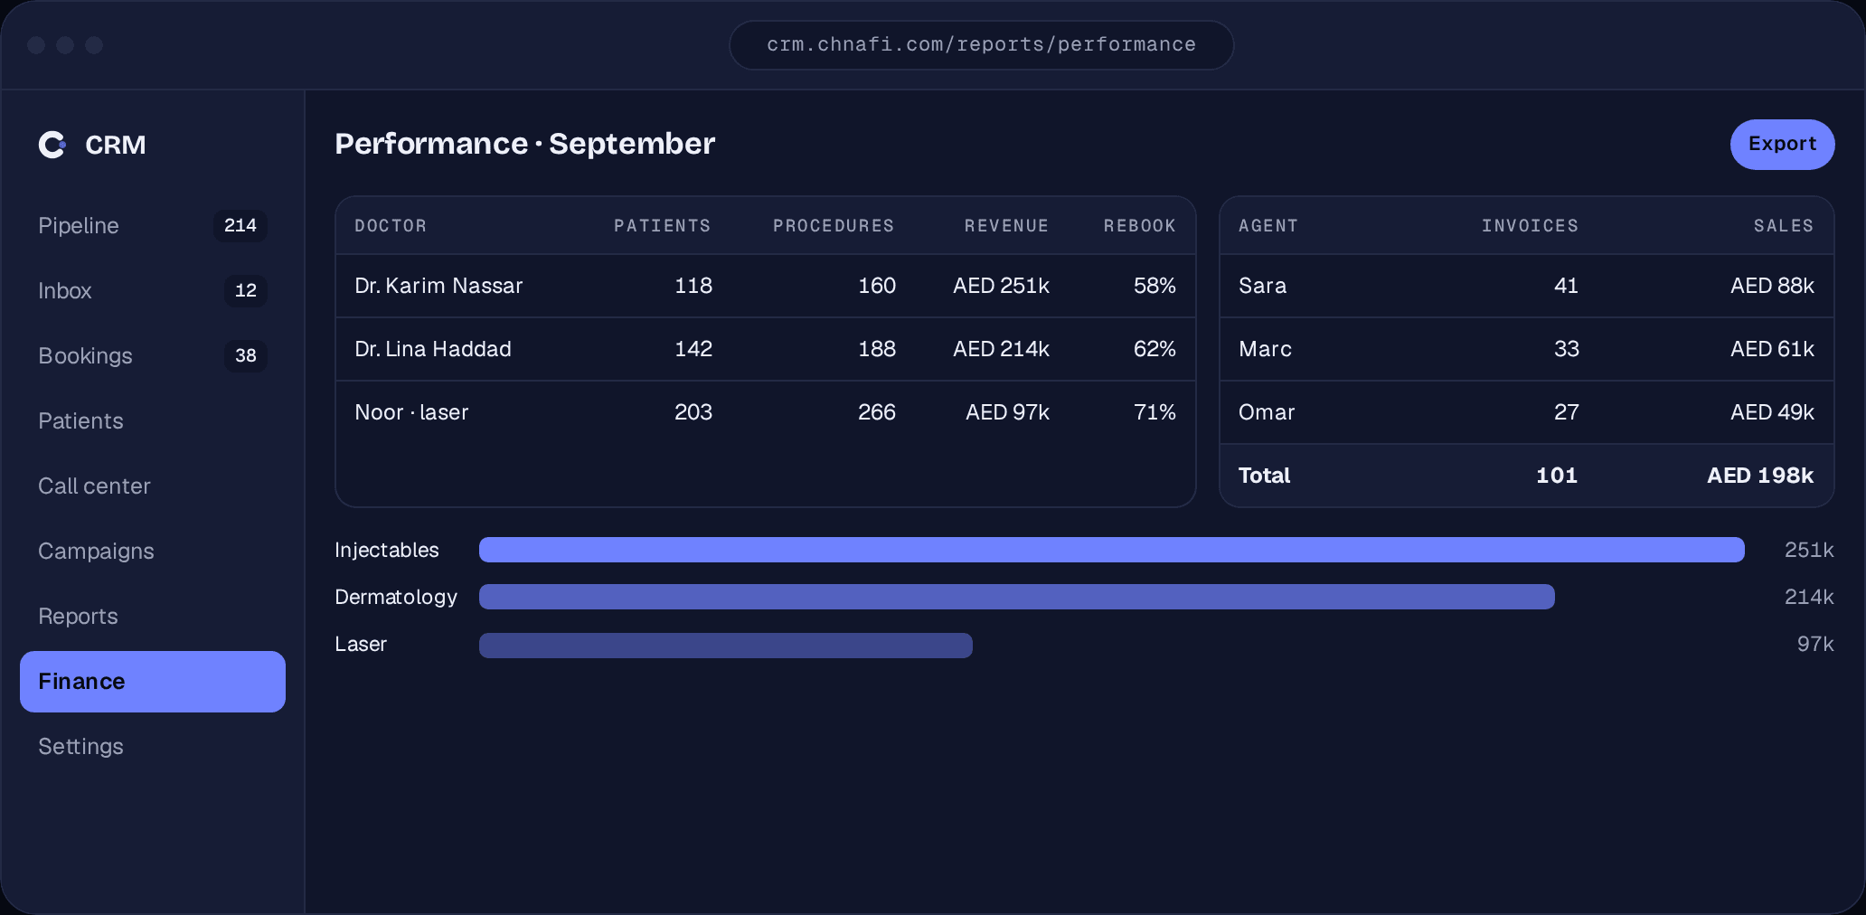Click the PROCEDURES column header

[x=834, y=226]
